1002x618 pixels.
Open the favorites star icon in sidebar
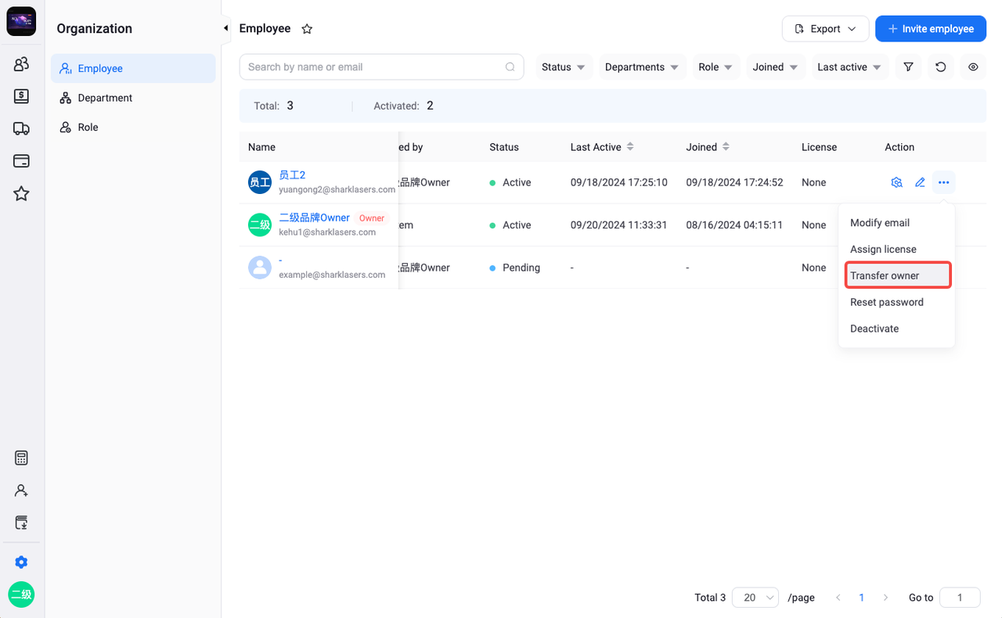pos(21,193)
